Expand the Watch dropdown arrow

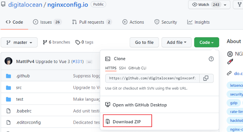point(225,5)
